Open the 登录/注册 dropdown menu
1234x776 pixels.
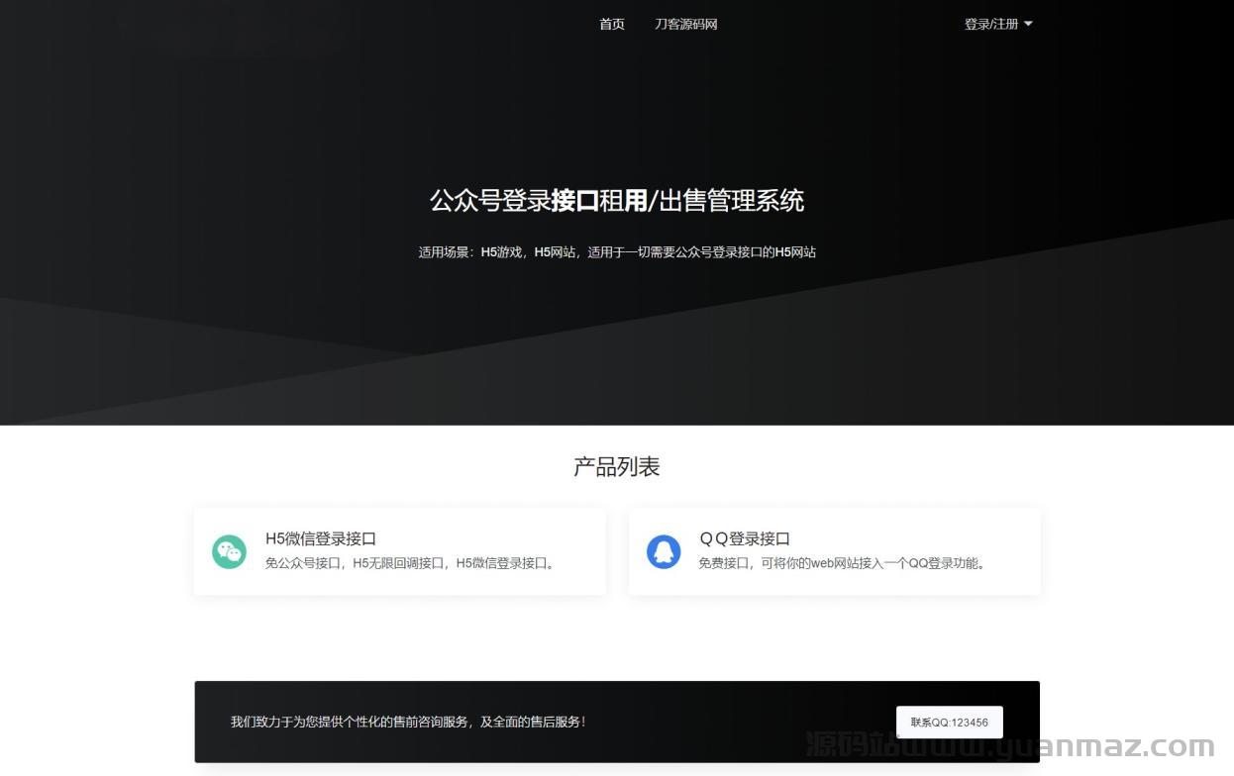tap(991, 25)
